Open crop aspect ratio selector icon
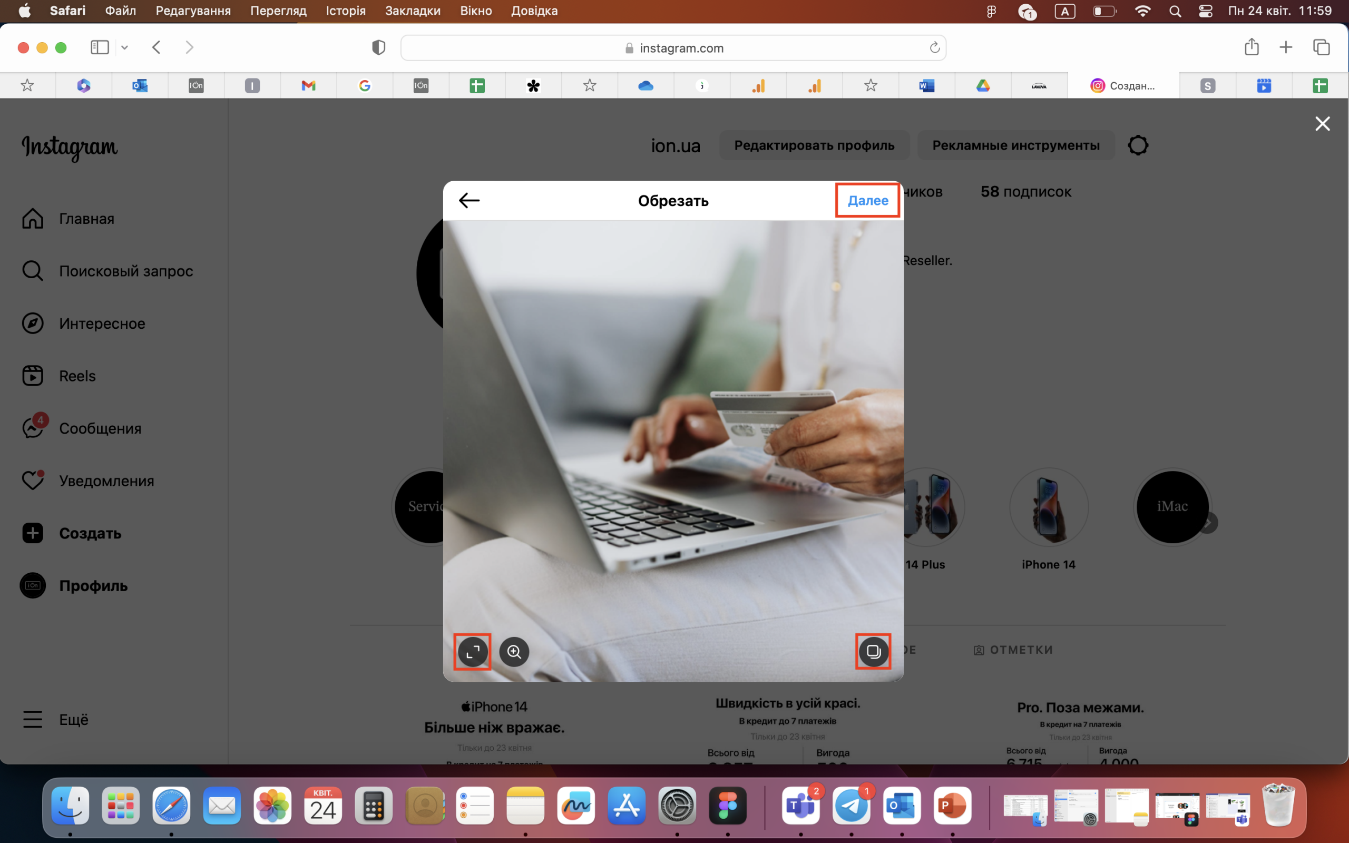 [x=472, y=651]
